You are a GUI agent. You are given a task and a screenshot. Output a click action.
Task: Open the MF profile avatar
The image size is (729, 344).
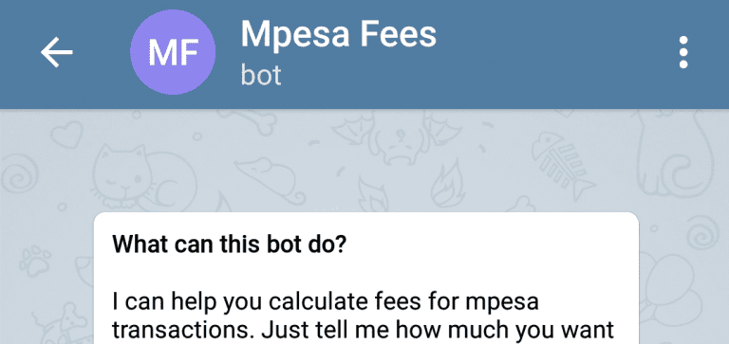pyautogui.click(x=173, y=52)
